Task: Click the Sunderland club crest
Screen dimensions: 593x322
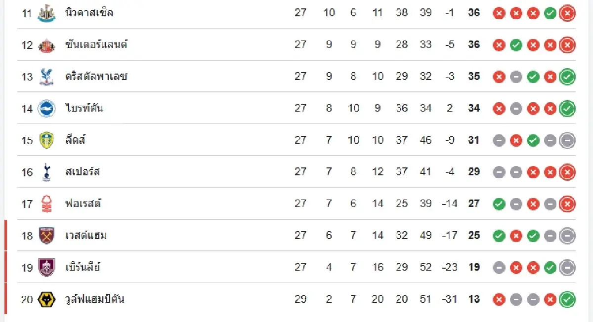Action: (46, 45)
